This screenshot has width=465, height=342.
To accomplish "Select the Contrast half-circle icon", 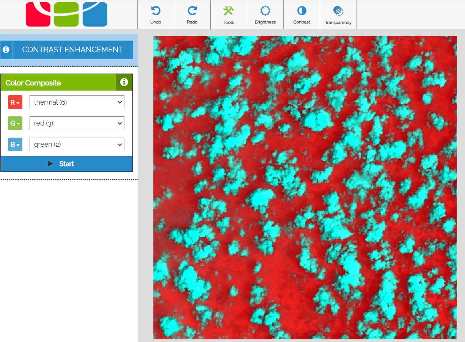I will (302, 11).
